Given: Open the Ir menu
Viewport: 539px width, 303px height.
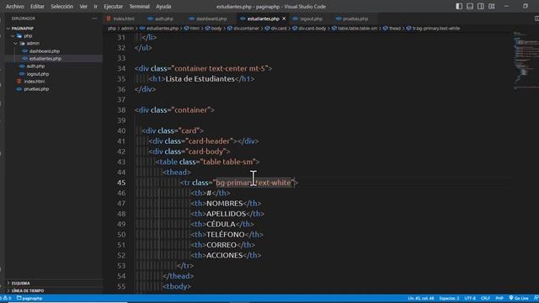Looking at the screenshot, I should point(95,7).
